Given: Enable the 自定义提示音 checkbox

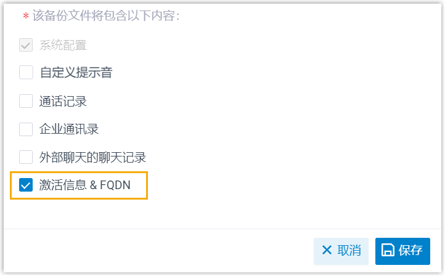Looking at the screenshot, I should coord(26,73).
